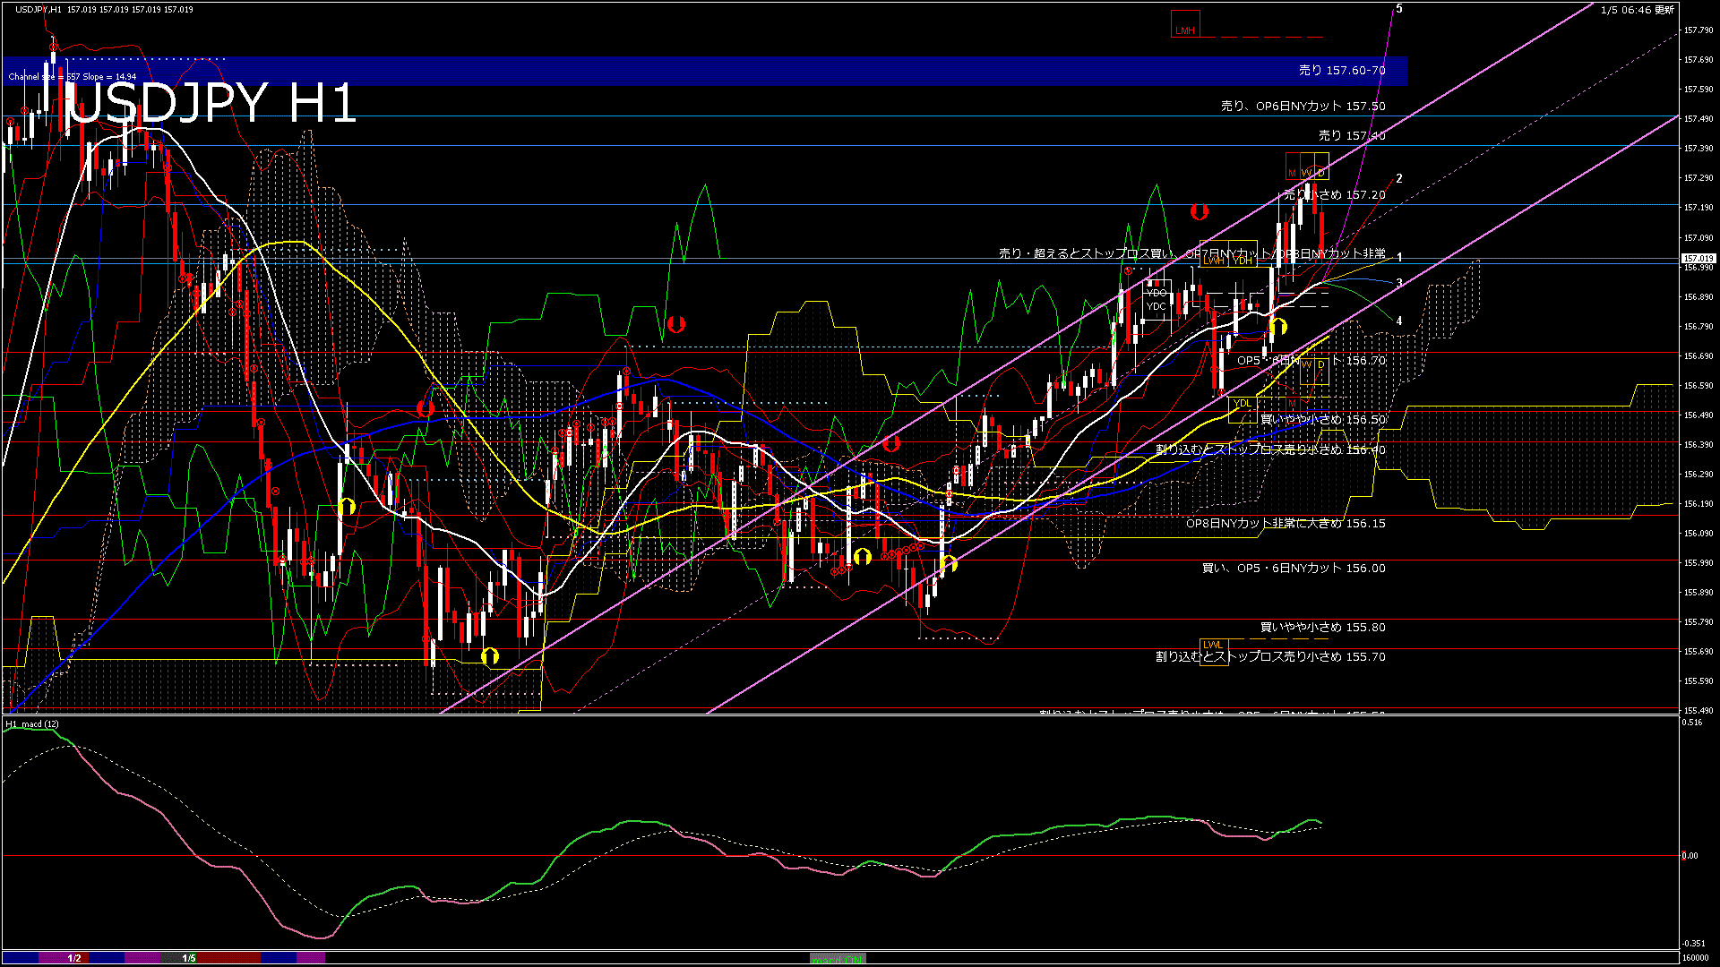Click the 買い、OP5・6日NYカット 156.00 label
Image resolution: width=1720 pixels, height=967 pixels.
pyautogui.click(x=1293, y=569)
